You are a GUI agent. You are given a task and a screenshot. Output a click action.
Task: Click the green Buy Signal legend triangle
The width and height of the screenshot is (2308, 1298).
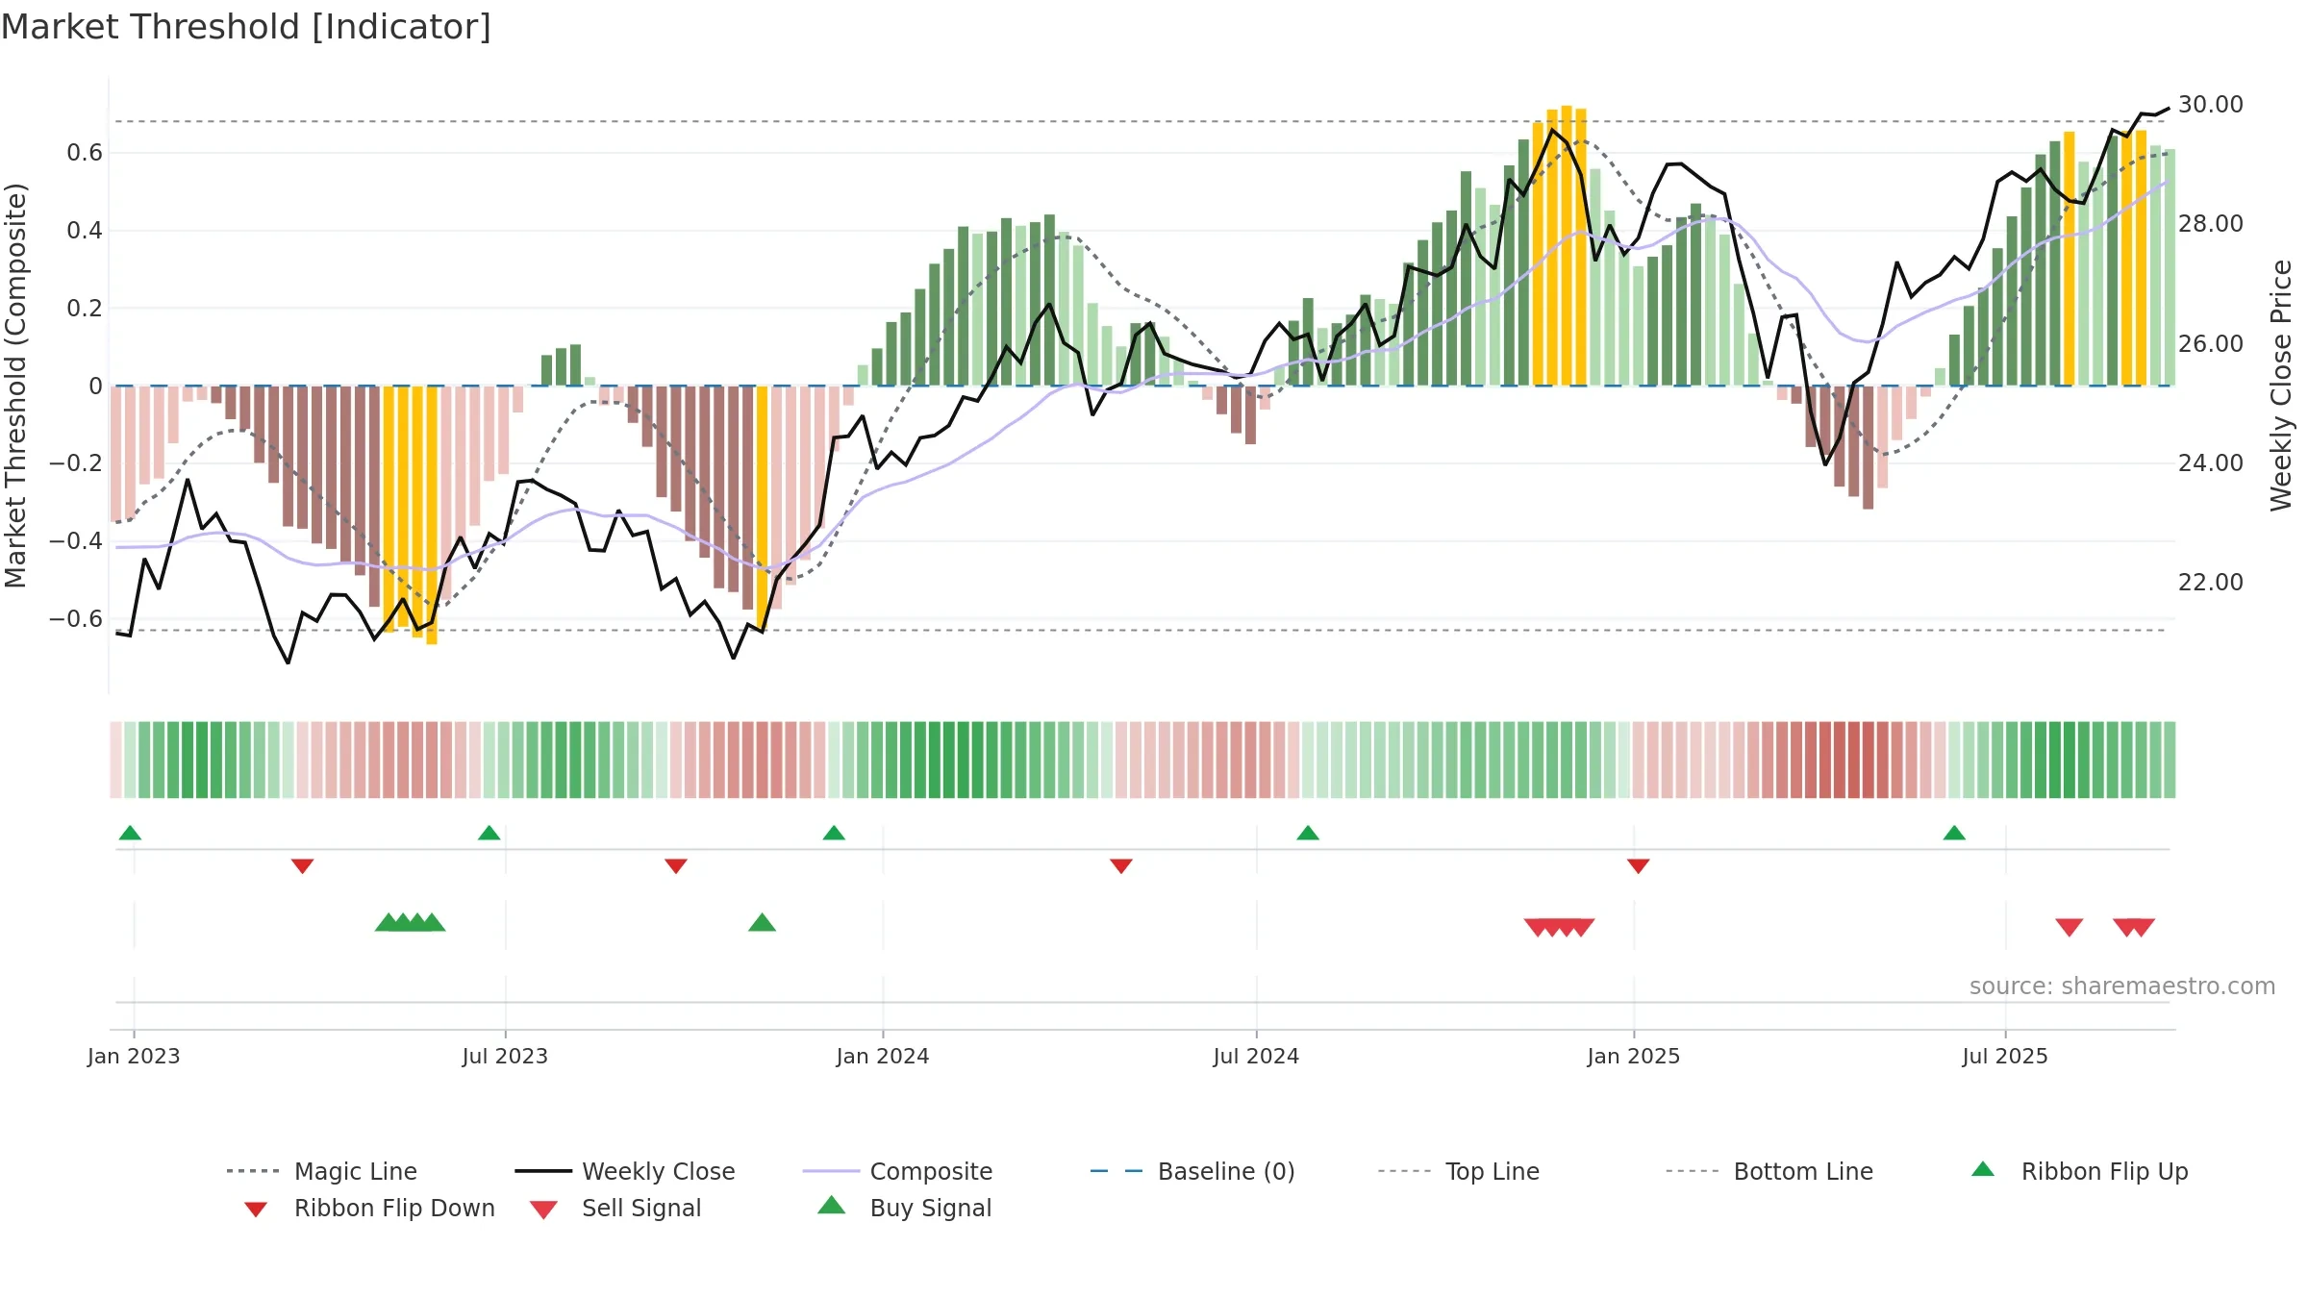click(x=831, y=1205)
